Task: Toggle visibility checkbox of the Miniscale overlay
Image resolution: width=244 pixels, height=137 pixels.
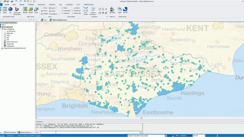Action: [5, 33]
